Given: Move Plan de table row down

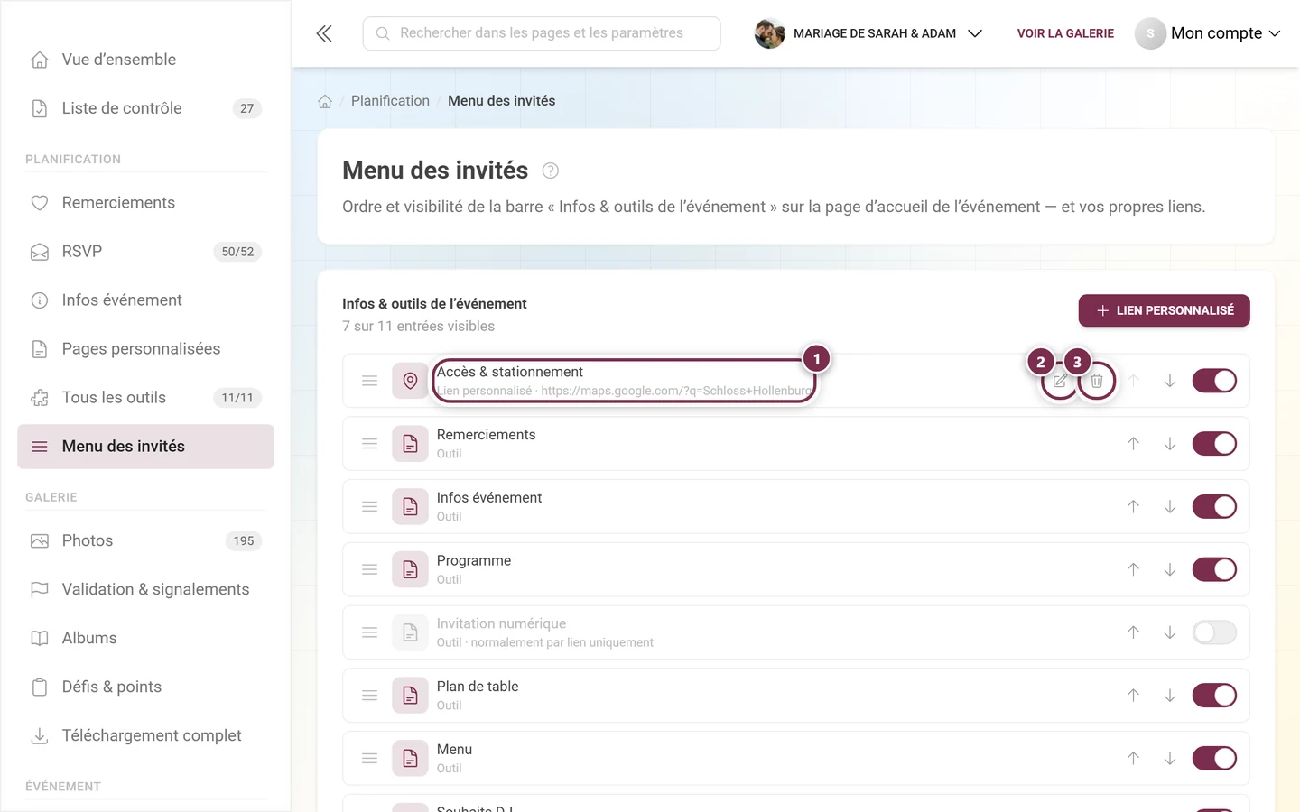Looking at the screenshot, I should [x=1170, y=696].
